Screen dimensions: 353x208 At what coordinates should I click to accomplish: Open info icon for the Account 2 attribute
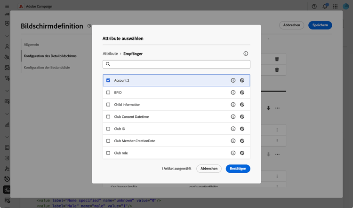pyautogui.click(x=233, y=80)
